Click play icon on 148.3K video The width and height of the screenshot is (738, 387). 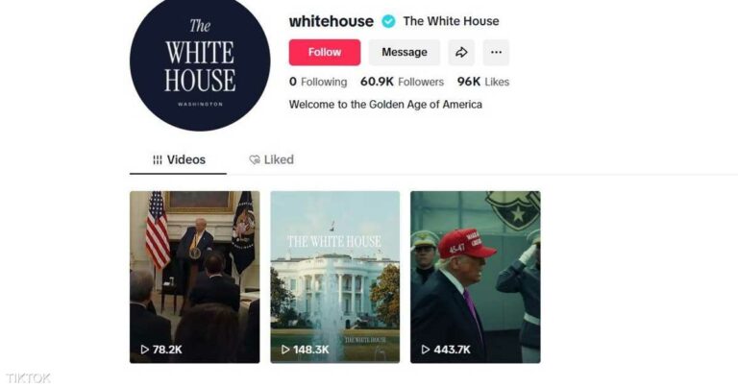point(285,350)
